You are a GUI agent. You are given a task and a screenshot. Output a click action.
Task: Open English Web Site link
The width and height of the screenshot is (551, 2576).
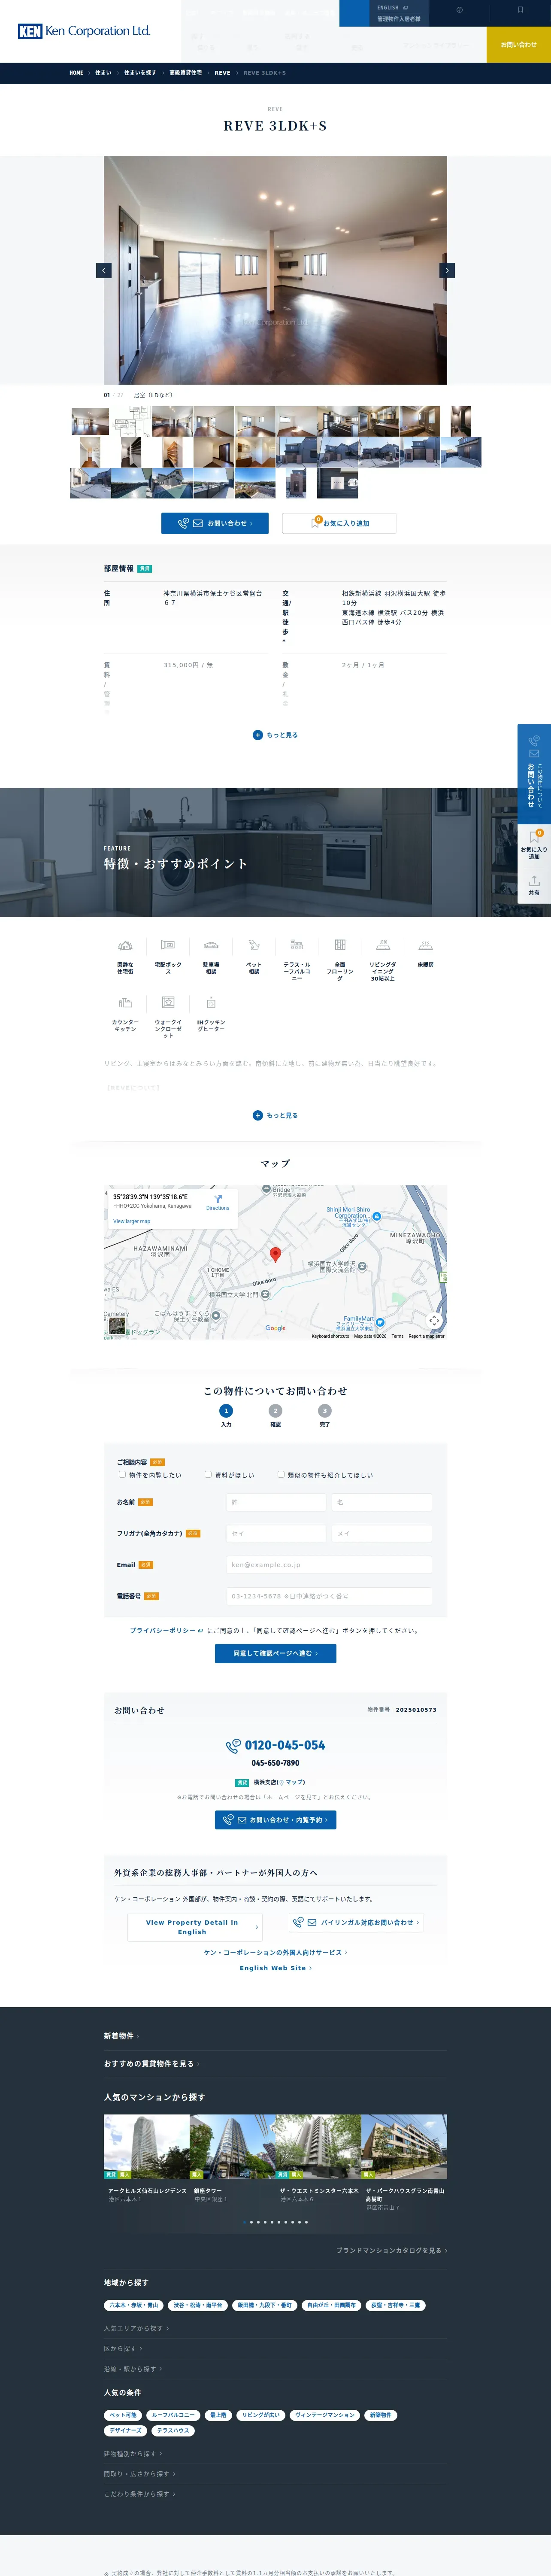(275, 1968)
